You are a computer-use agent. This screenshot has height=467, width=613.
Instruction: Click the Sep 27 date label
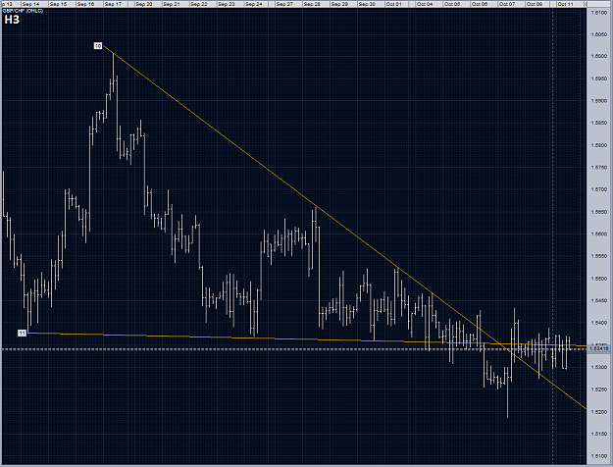coord(284,4)
